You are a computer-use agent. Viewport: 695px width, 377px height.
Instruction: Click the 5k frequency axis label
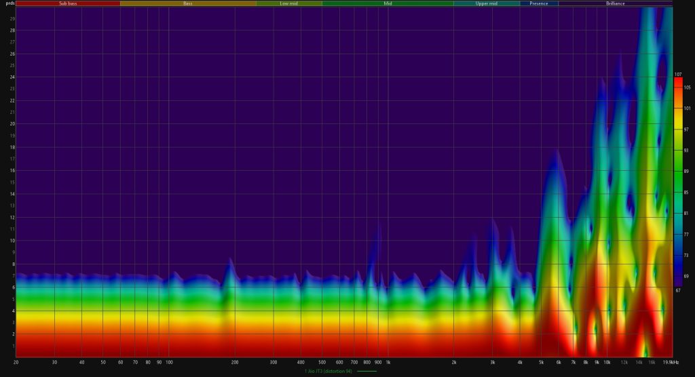pyautogui.click(x=540, y=362)
